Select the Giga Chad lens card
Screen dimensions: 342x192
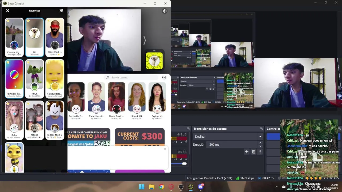[55, 37]
